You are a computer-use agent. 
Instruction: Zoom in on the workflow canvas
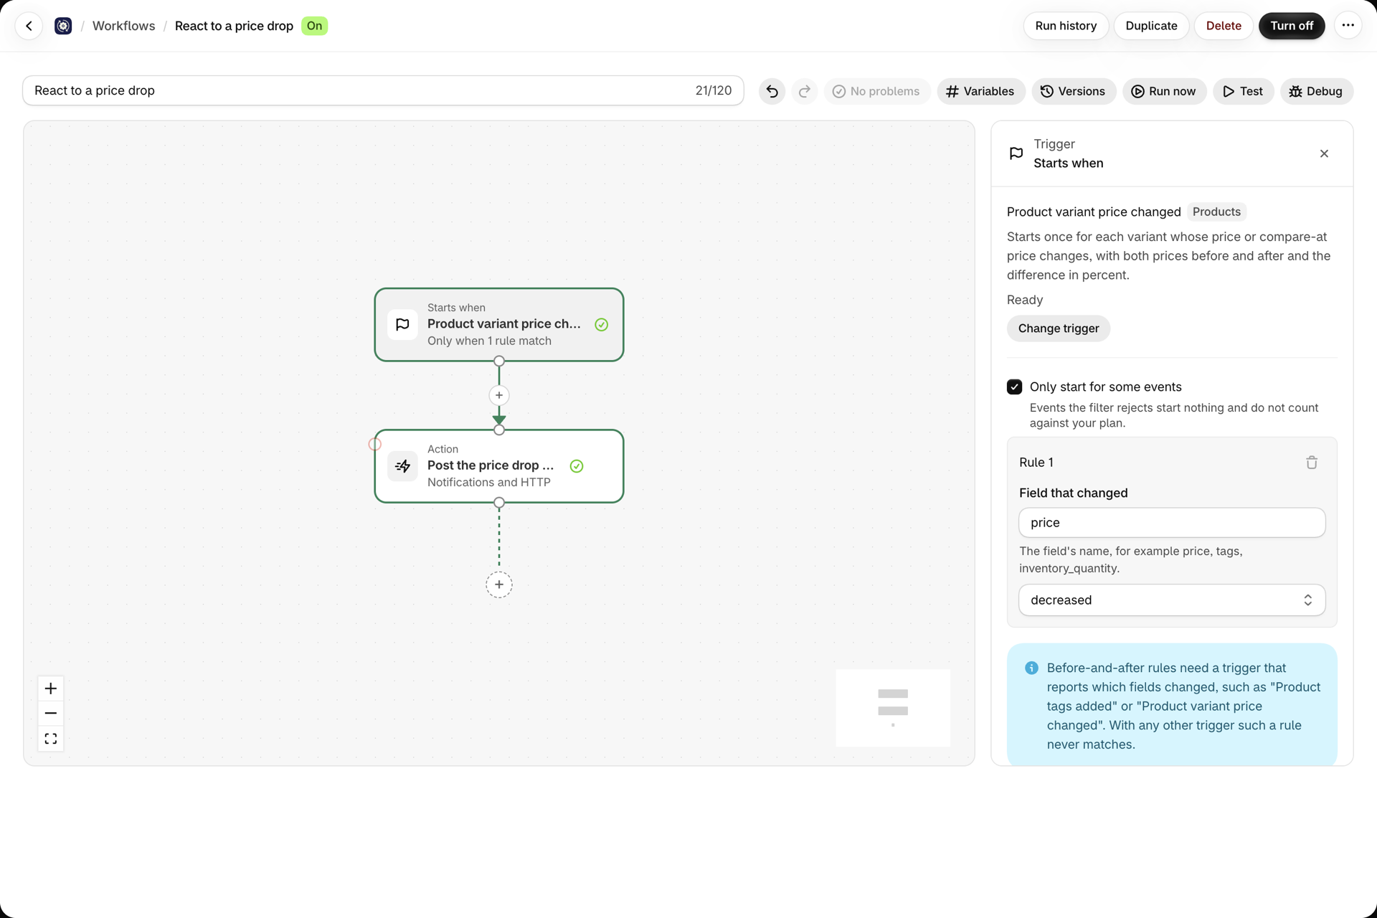[x=51, y=688]
